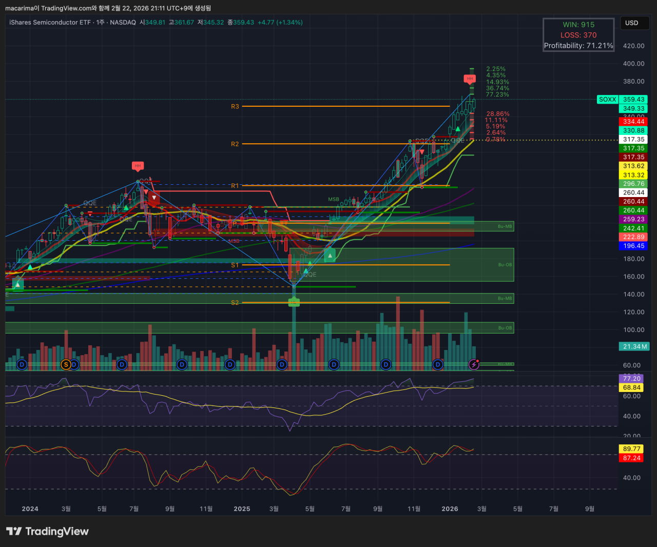This screenshot has width=657, height=547.
Task: Click the red HH label near July 2024 peak
Action: pos(137,166)
